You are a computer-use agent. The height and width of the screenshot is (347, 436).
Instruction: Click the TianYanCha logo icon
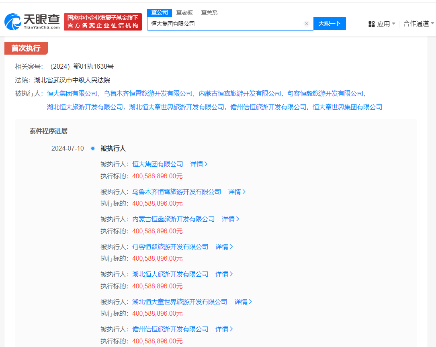click(x=14, y=20)
